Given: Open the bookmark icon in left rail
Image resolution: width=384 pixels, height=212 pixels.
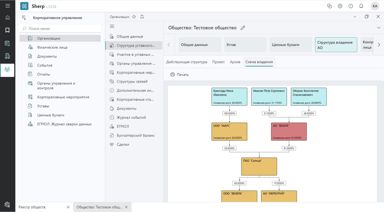Looking at the screenshot, I should pos(7,30).
